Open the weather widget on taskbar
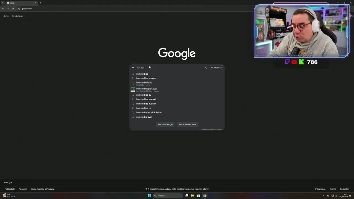Image resolution: width=354 pixels, height=199 pixels. [x=8, y=196]
